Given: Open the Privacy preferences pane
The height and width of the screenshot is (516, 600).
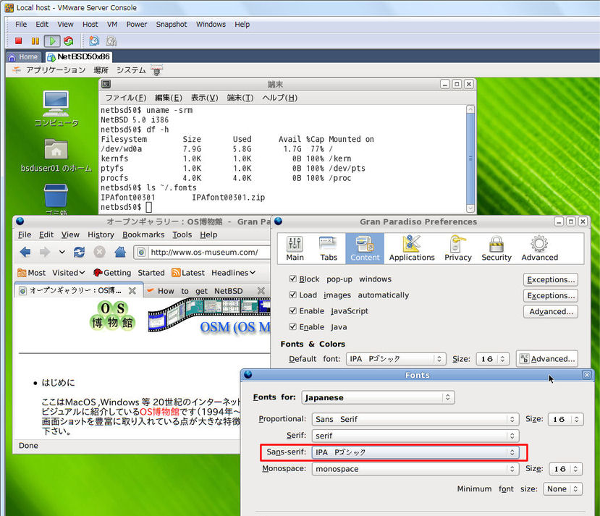Looking at the screenshot, I should [457, 248].
